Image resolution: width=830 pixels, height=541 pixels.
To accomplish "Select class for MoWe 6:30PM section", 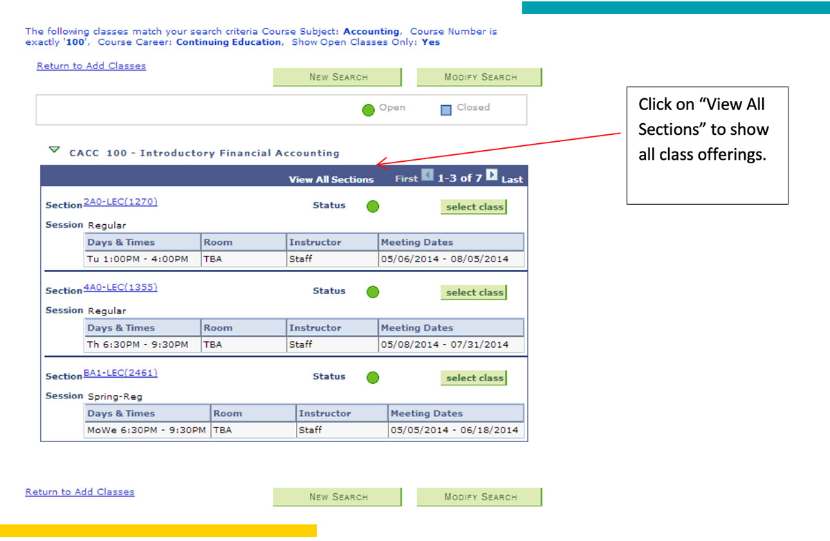I will click(x=474, y=378).
